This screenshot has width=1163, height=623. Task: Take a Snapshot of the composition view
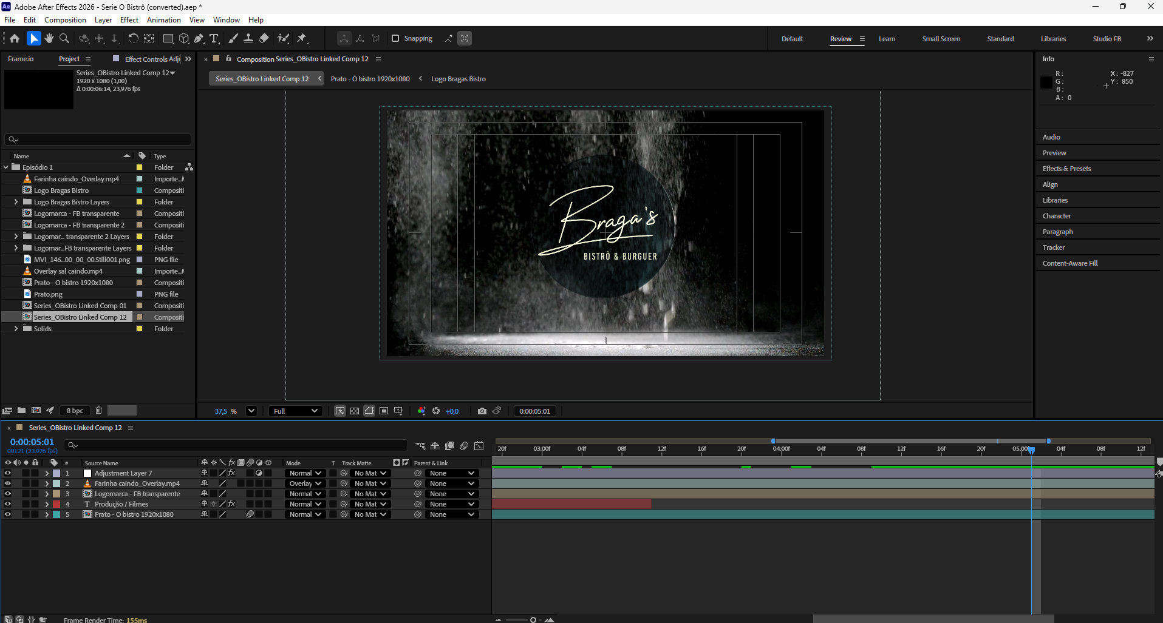482,411
